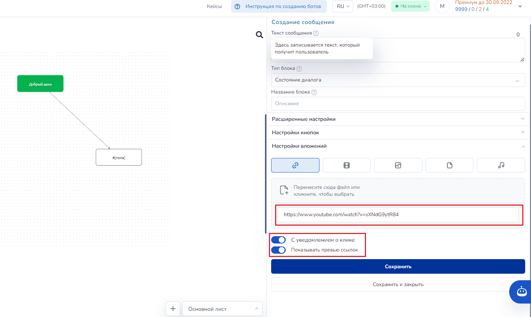
Task: Select the audio attachment tab icon
Action: (501, 165)
